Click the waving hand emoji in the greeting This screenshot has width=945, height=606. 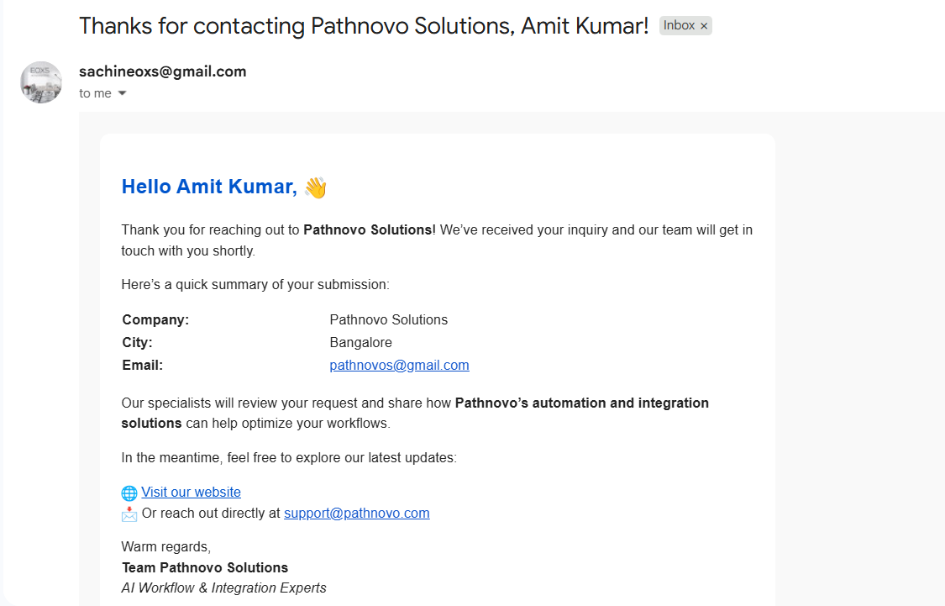pyautogui.click(x=315, y=187)
